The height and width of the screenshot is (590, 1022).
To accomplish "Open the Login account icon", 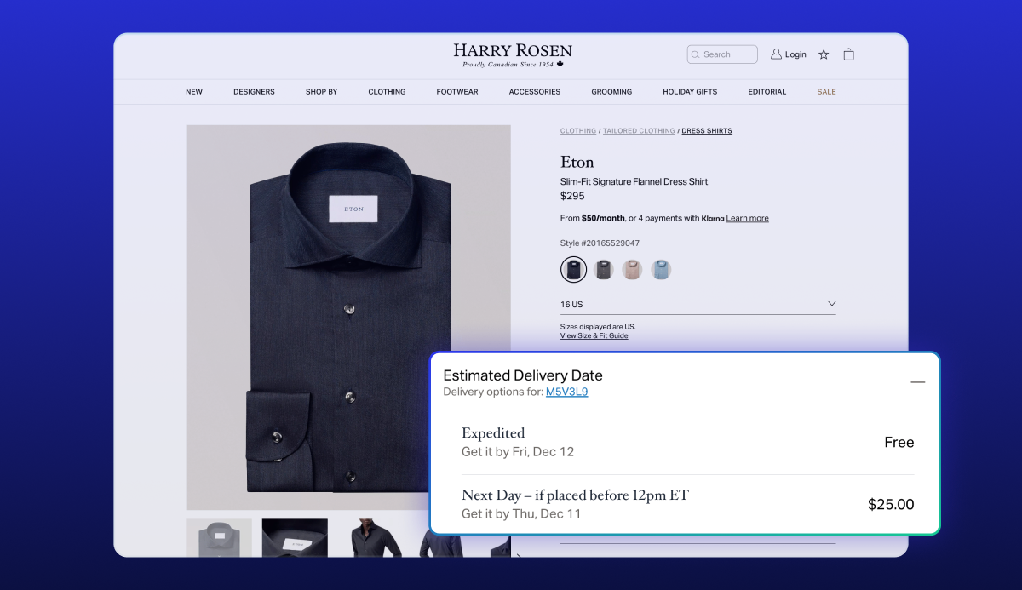I will click(x=776, y=54).
